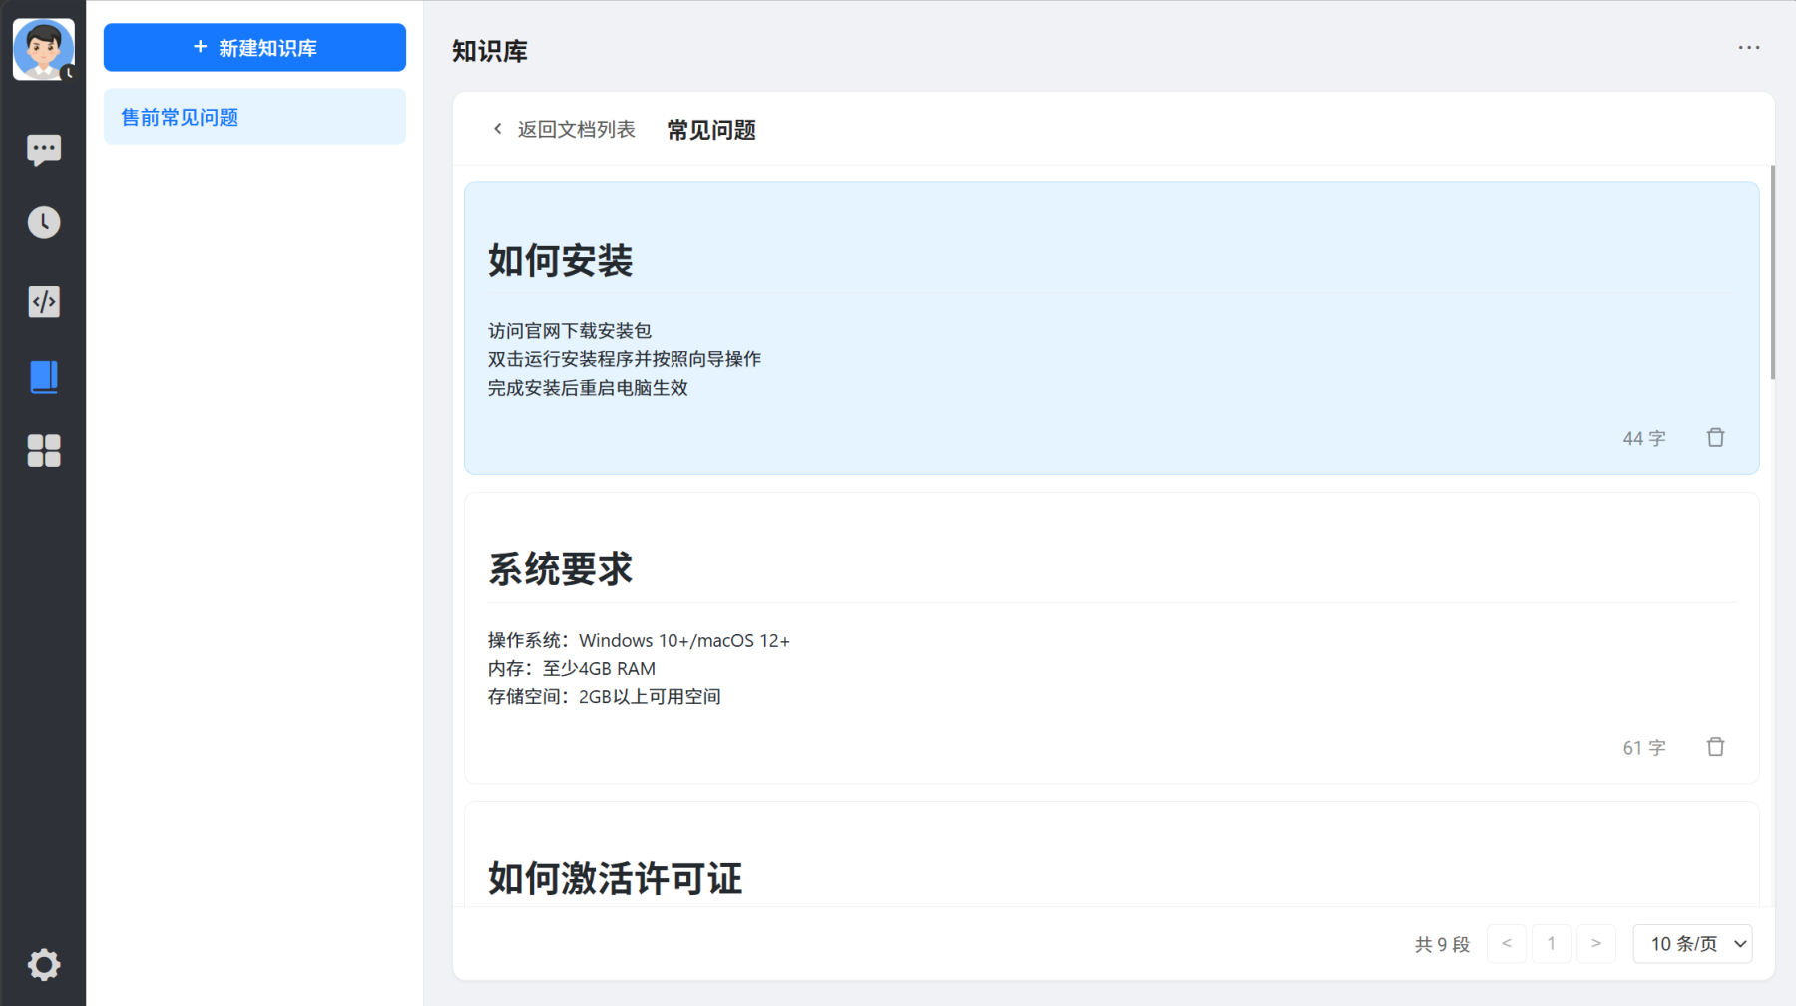Click 新建知识库 button
The width and height of the screenshot is (1796, 1006).
(254, 47)
